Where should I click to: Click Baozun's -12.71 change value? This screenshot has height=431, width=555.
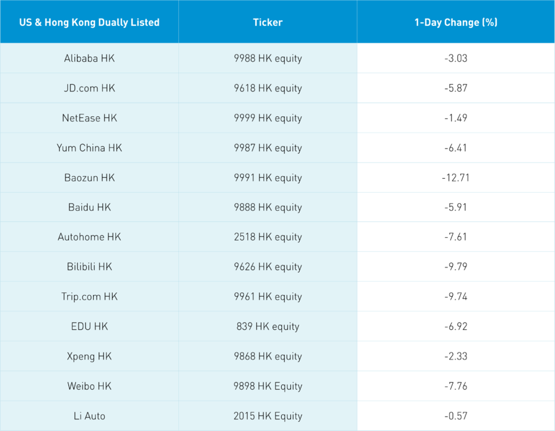click(x=455, y=178)
